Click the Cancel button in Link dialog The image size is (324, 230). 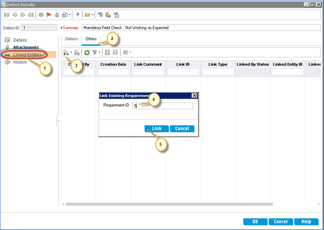182,128
